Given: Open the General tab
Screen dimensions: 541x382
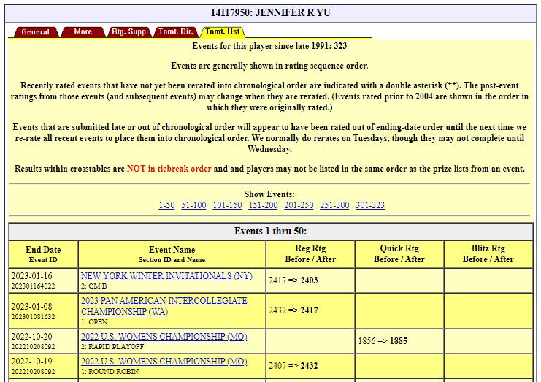Looking at the screenshot, I should (35, 32).
